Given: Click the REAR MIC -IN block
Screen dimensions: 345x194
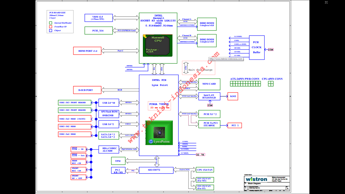Looking at the screenshot, I should tap(79, 162).
